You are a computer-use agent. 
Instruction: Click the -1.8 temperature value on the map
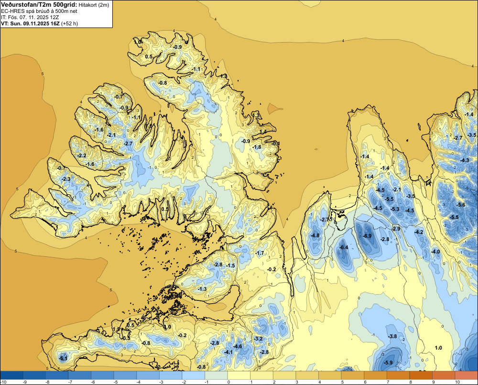(257, 147)
